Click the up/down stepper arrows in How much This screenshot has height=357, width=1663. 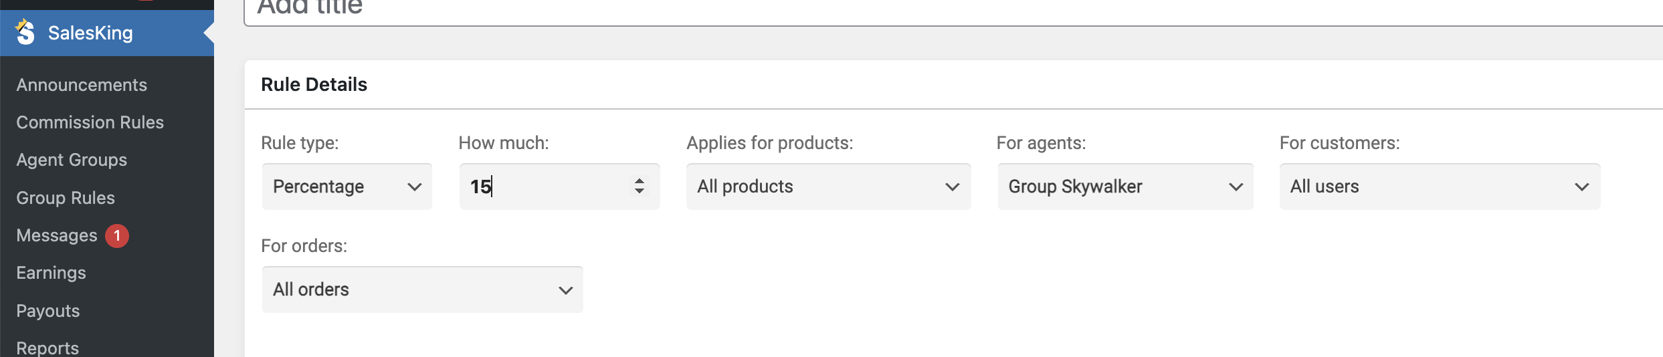[x=640, y=186]
